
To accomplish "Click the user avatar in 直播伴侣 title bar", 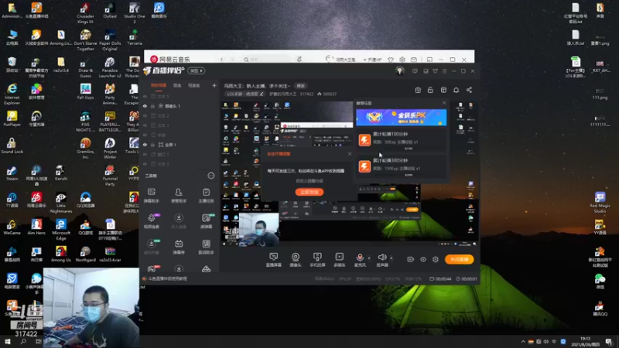I will point(400,71).
